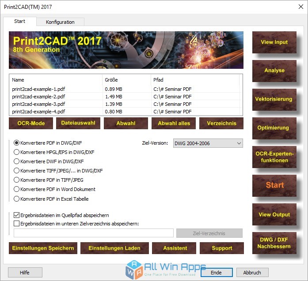Sort by the Pfad column header
The image size is (308, 281).
[195, 80]
